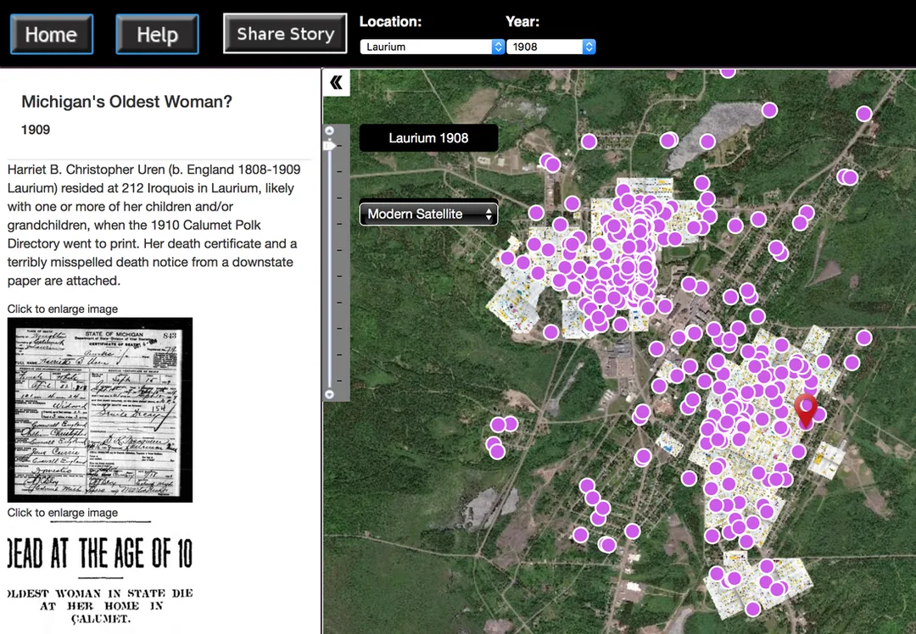Click the zoom-out button below the slider

(329, 395)
